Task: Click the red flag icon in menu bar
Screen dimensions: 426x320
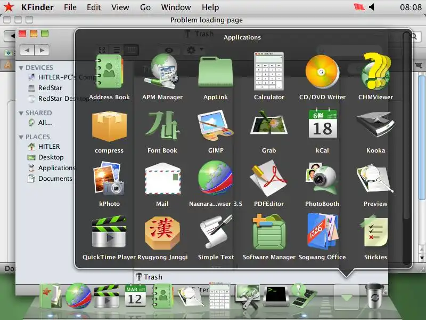Action: coord(359,7)
